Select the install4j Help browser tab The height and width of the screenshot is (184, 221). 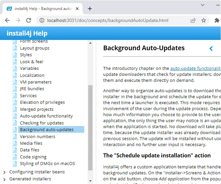42,9
